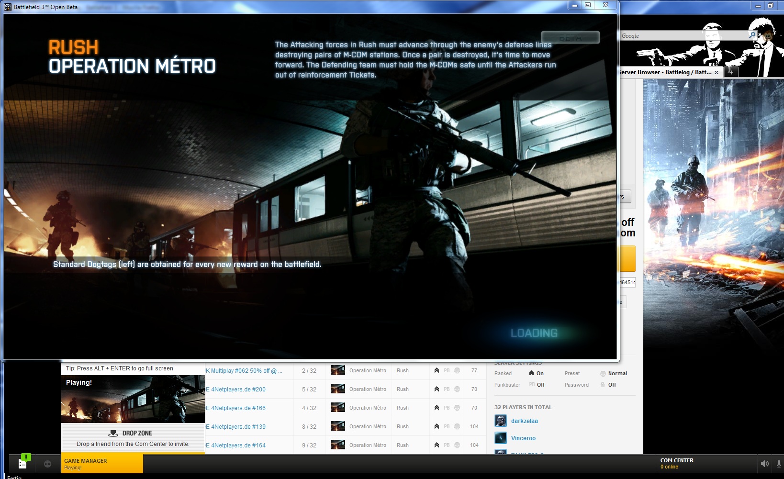Click the Rush mode text in the 4Netplayers.de #200 row

pos(403,390)
